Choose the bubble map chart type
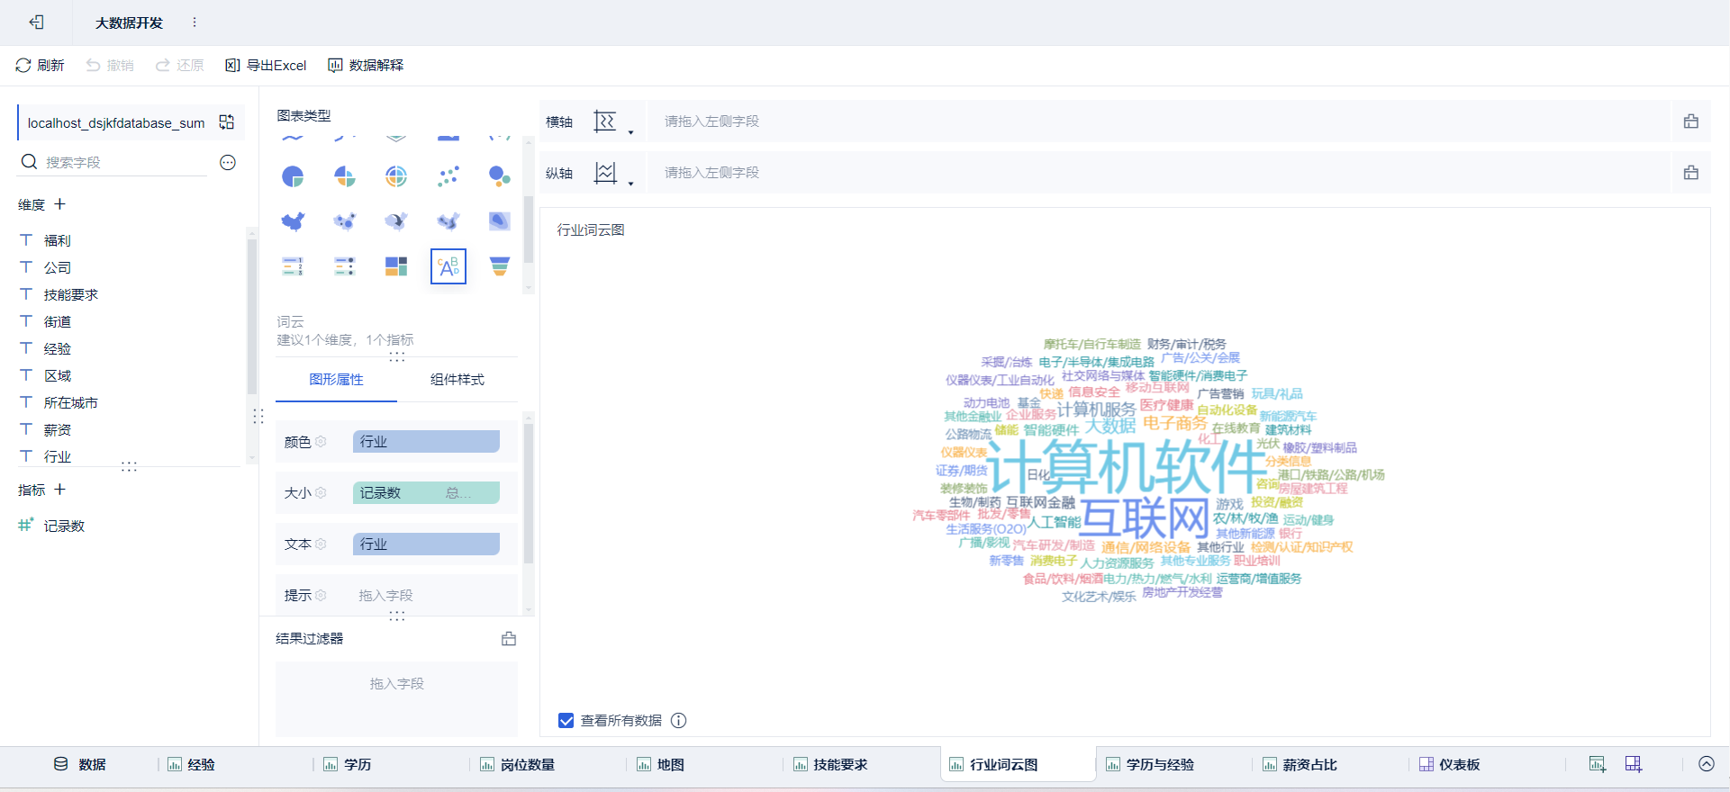Image resolution: width=1730 pixels, height=792 pixels. (x=345, y=221)
